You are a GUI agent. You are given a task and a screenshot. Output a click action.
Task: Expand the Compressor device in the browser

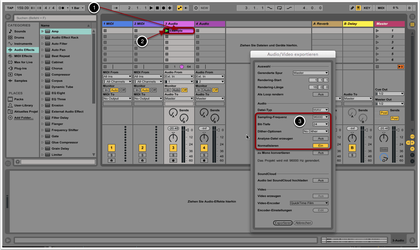(43, 75)
